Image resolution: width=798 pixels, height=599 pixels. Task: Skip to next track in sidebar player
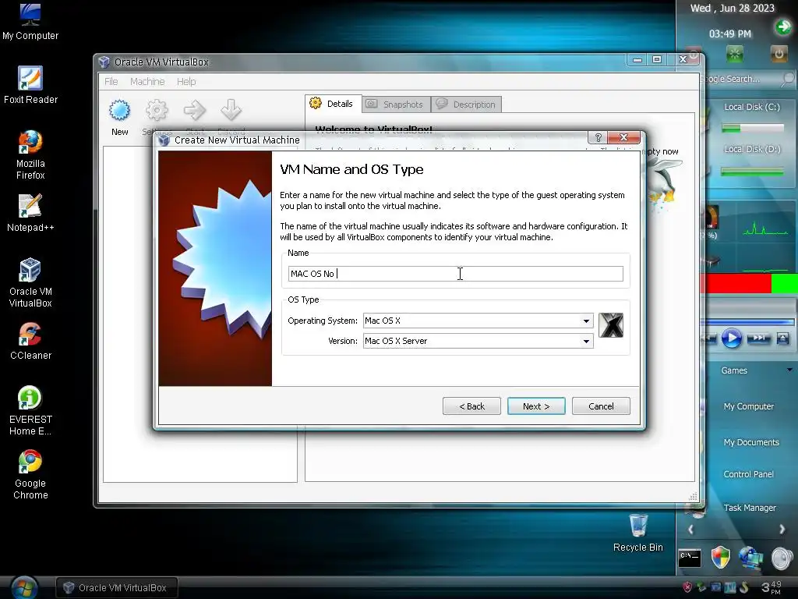(x=758, y=338)
